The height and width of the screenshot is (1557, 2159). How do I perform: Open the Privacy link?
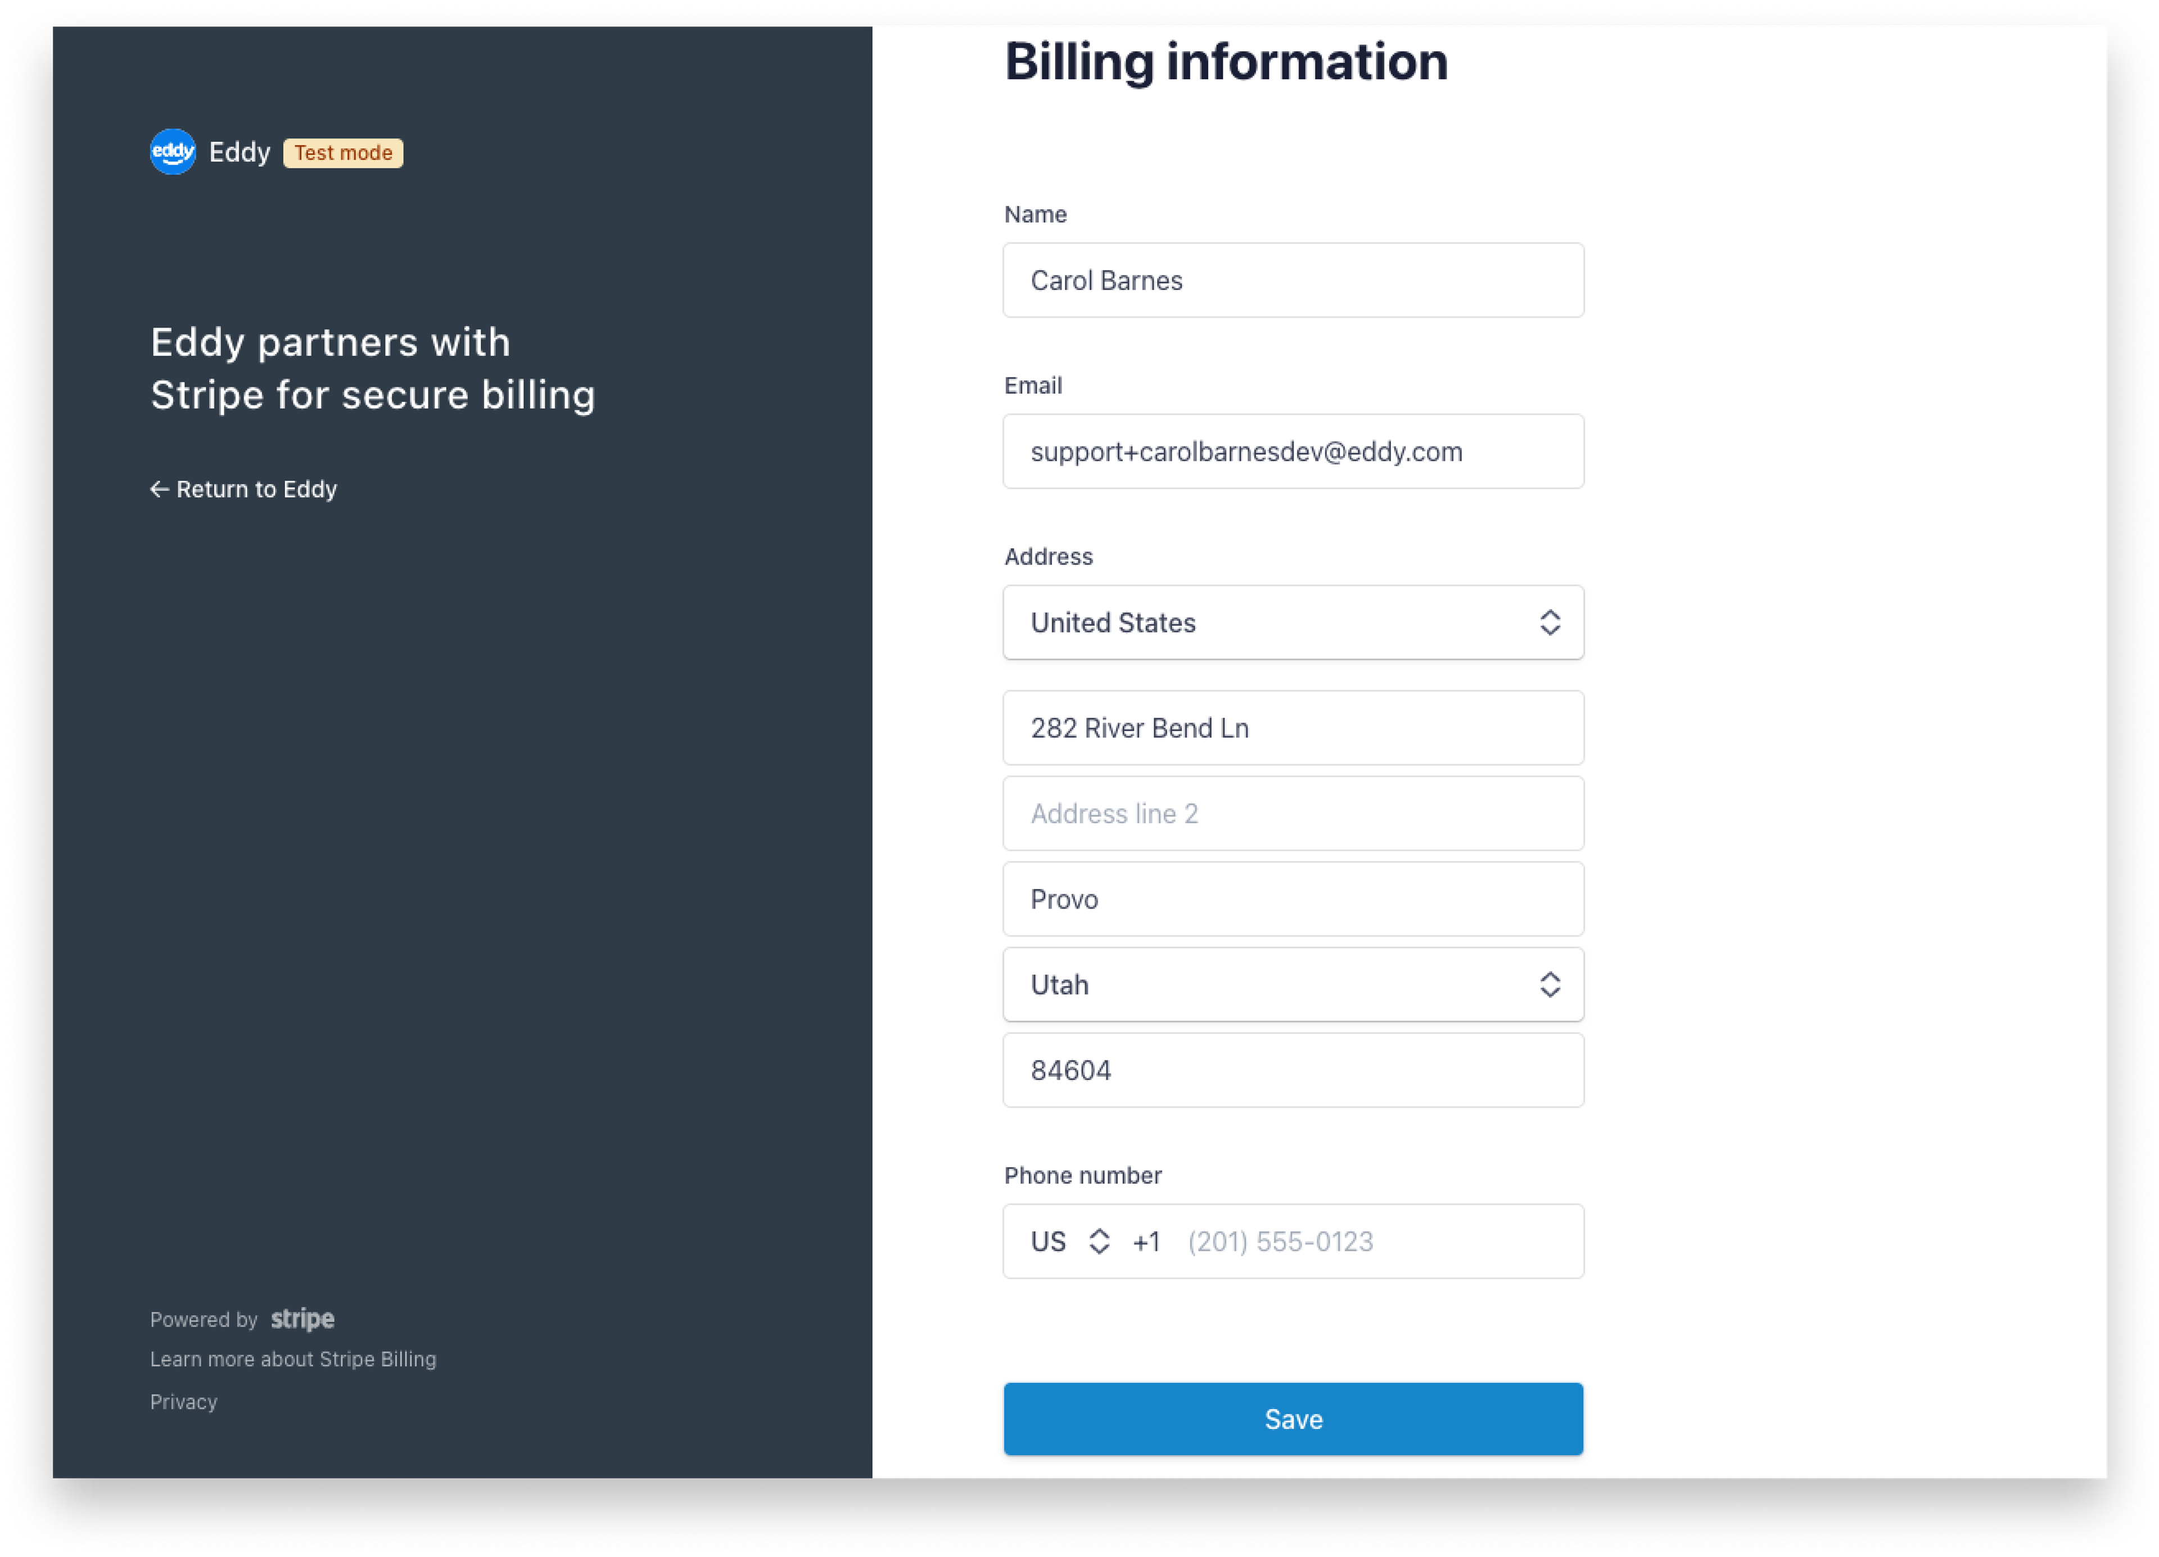184,1402
